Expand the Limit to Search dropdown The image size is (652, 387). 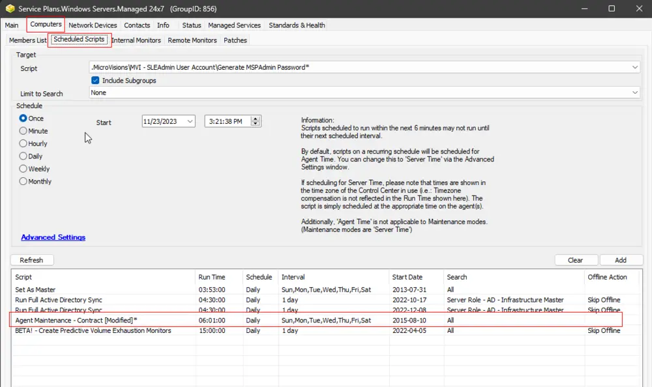[x=635, y=93]
